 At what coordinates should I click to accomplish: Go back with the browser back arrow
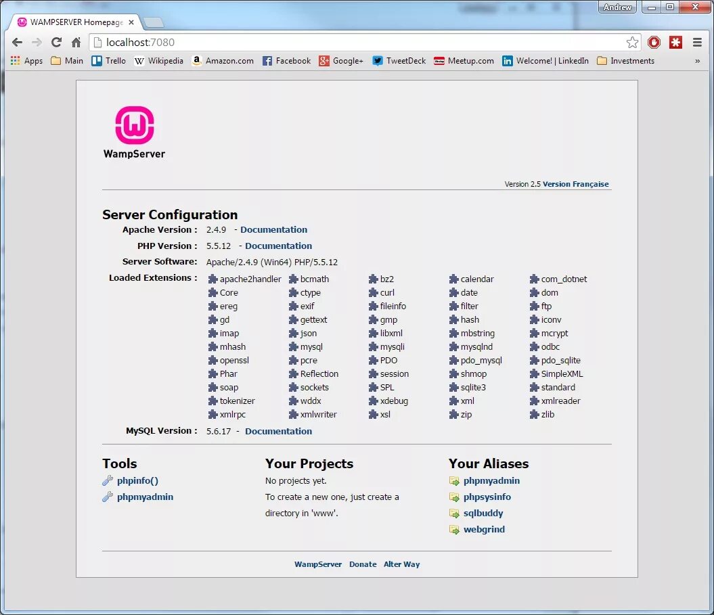click(17, 43)
